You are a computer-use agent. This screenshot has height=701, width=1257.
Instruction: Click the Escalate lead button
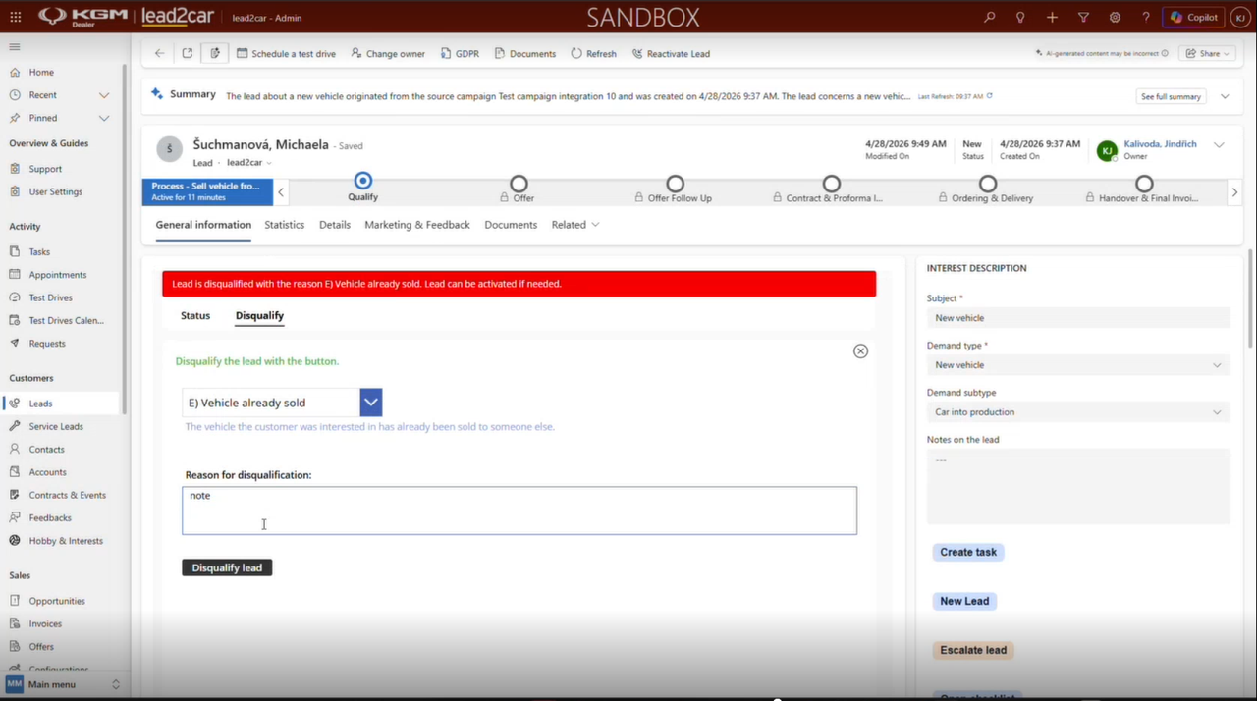tap(973, 650)
